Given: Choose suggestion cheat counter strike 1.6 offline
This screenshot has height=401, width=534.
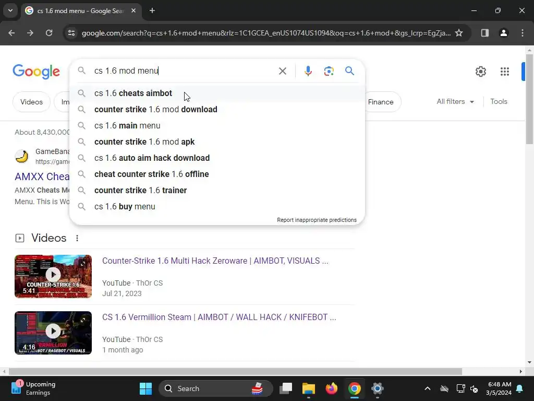Looking at the screenshot, I should point(217,174).
